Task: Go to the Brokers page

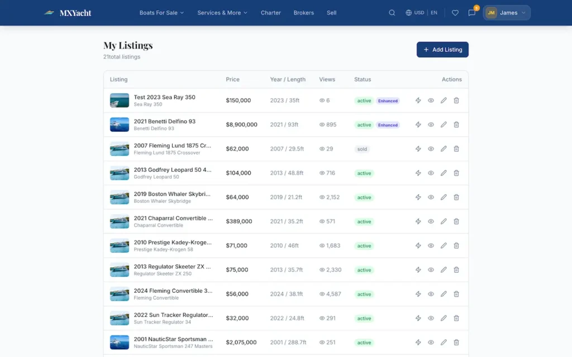Action: [303, 13]
